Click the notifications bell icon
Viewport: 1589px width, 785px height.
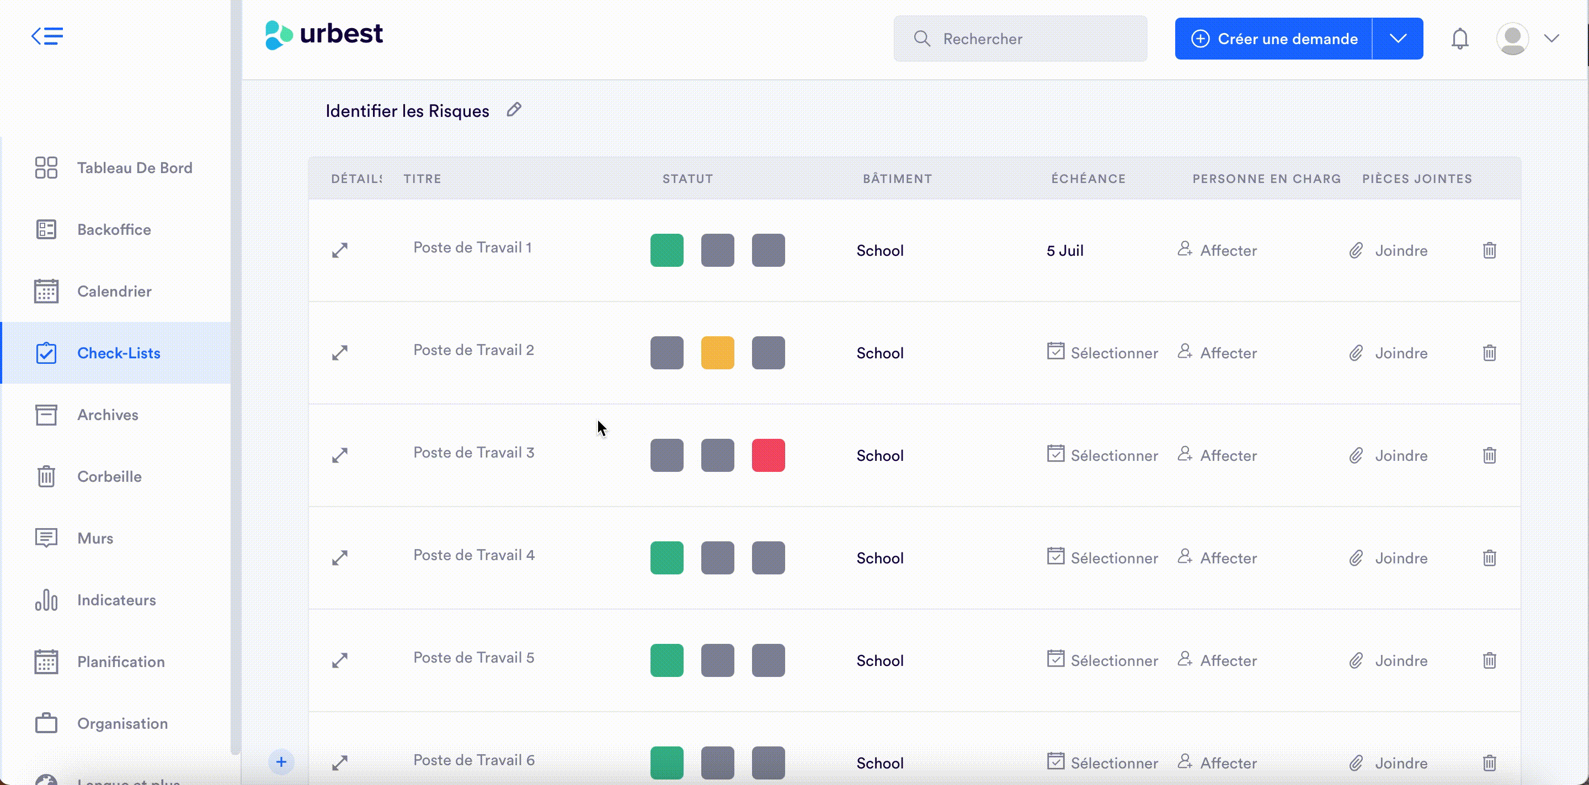click(1459, 39)
